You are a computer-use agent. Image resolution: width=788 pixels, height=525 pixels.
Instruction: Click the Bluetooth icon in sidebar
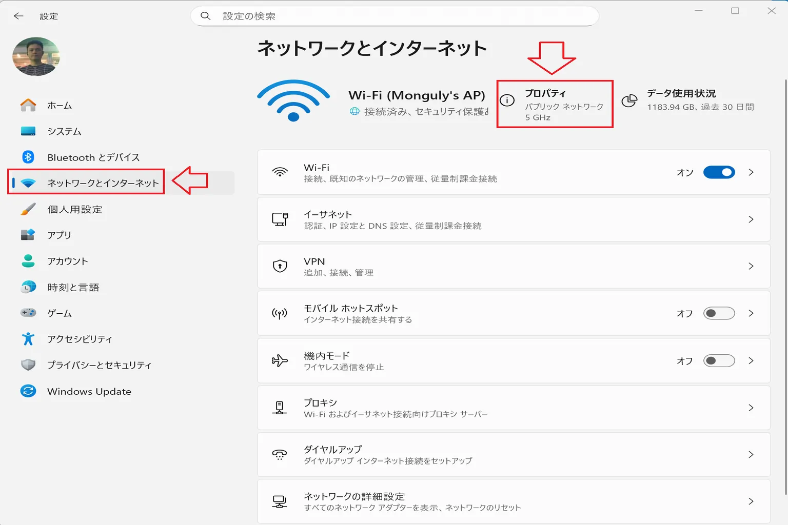pos(28,157)
